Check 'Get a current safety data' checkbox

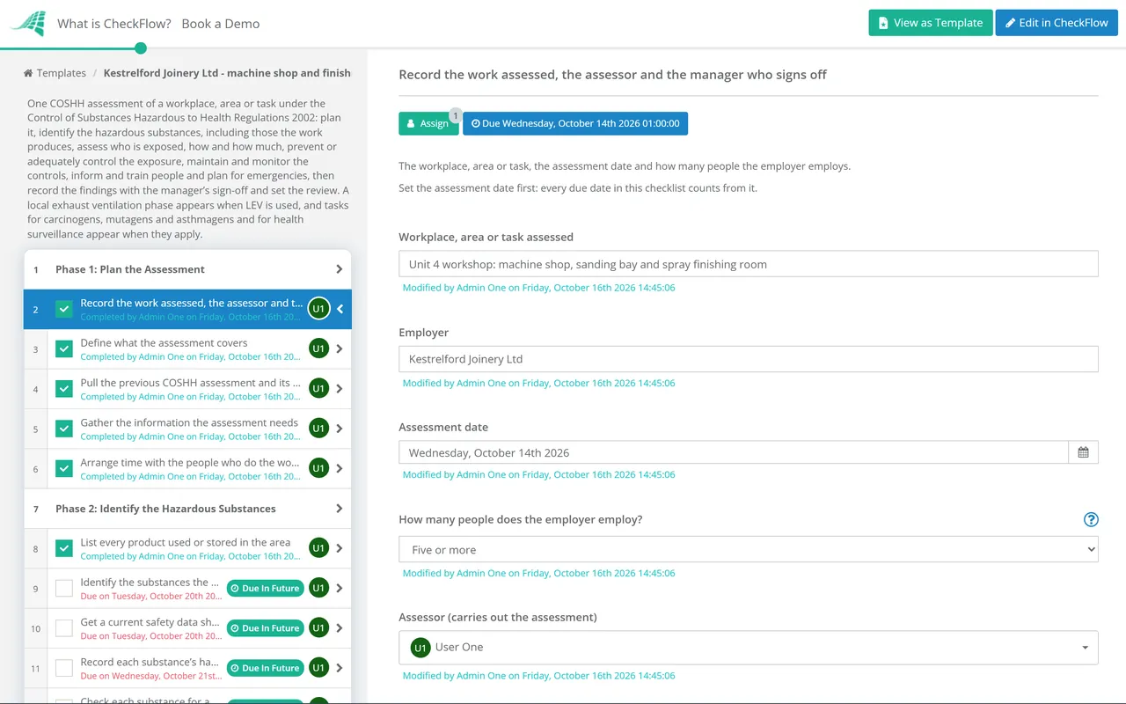[x=64, y=627]
